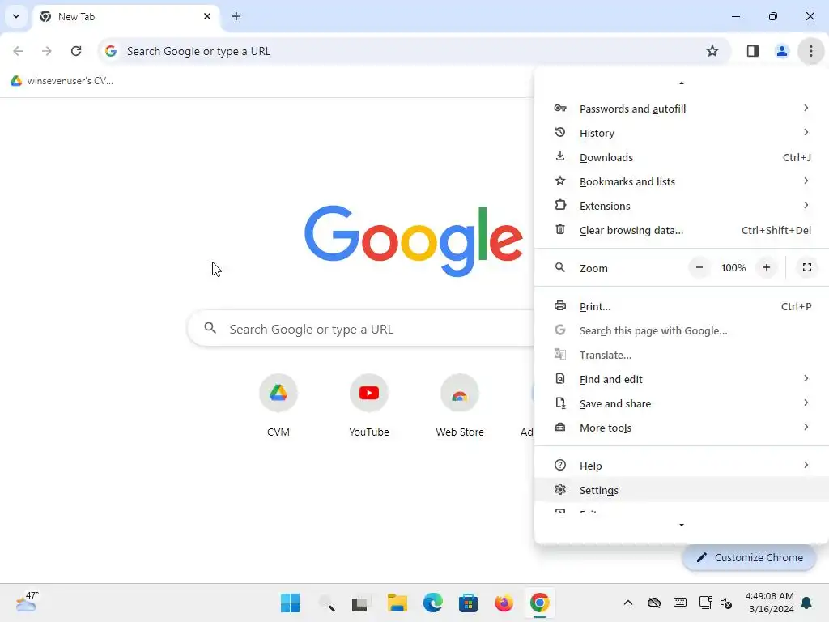This screenshot has width=829, height=622.
Task: Expand Passwords and autofill submenu
Action: [x=682, y=109]
